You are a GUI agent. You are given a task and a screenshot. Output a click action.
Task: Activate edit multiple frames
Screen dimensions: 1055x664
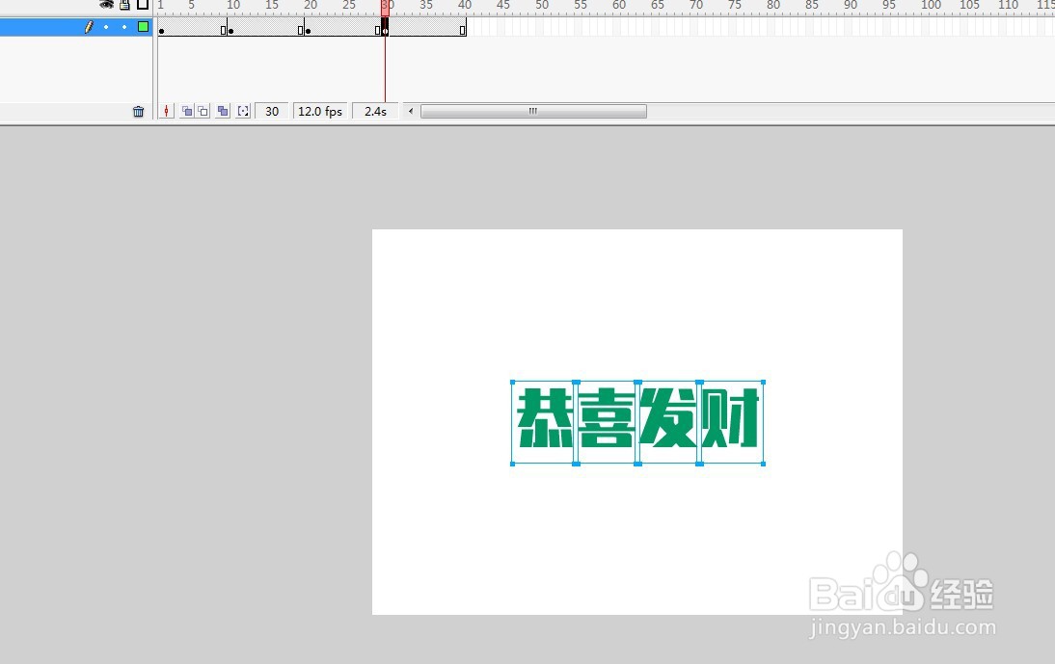[224, 111]
